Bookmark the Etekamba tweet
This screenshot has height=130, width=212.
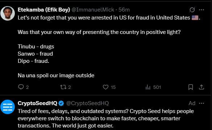pyautogui.click(x=191, y=87)
